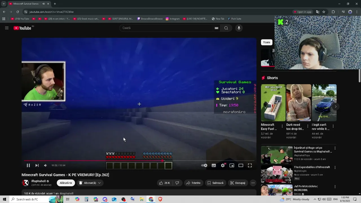The height and width of the screenshot is (203, 361).
Task: Open the browser extensions puzzle icon
Action: click(333, 12)
